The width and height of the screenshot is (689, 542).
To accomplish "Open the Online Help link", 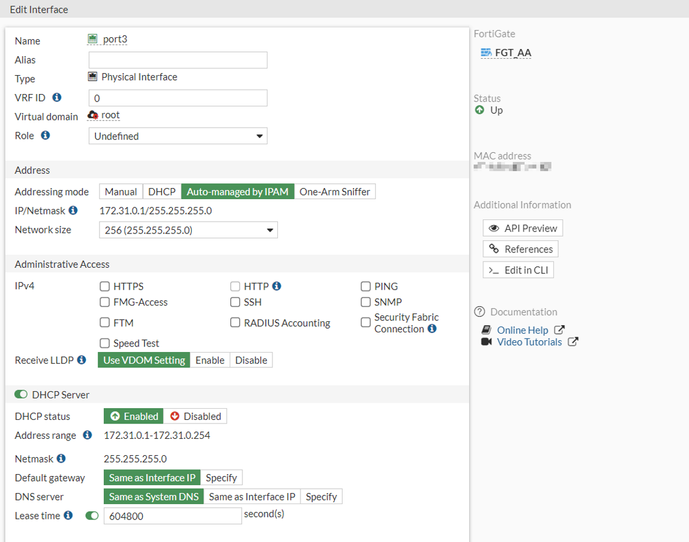I will tap(522, 329).
